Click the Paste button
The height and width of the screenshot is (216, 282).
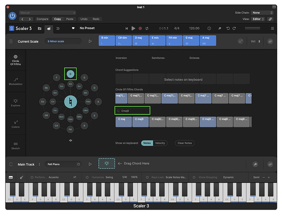click(x=70, y=19)
